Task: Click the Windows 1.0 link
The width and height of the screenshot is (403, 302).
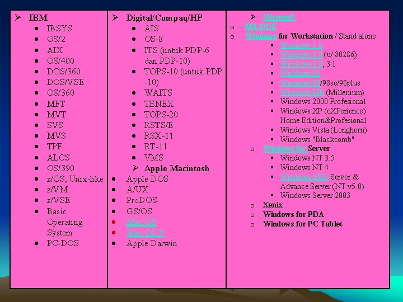Action: [301, 45]
